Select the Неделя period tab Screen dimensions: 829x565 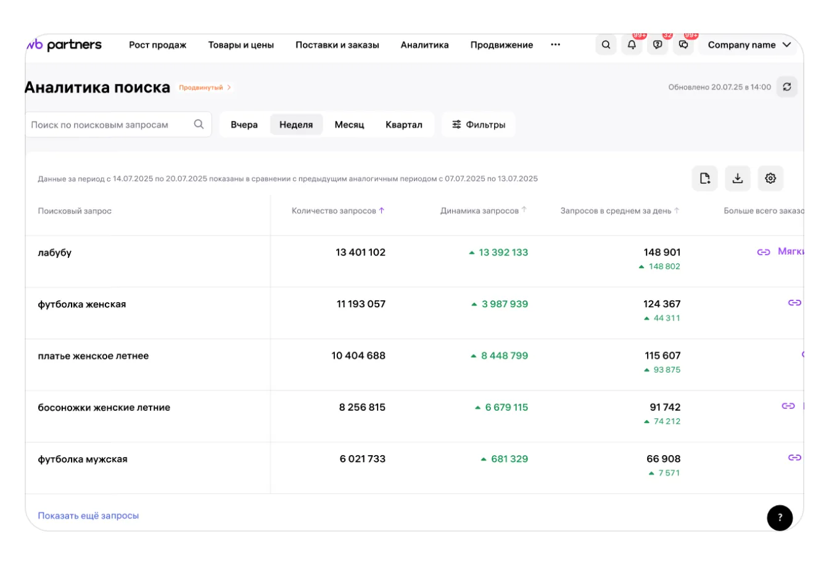click(x=296, y=125)
